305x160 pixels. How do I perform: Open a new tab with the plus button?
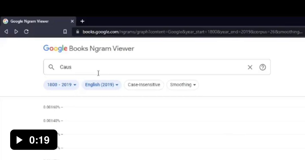82,21
